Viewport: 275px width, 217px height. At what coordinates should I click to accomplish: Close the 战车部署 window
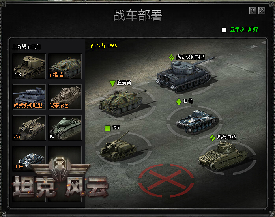click(x=262, y=11)
